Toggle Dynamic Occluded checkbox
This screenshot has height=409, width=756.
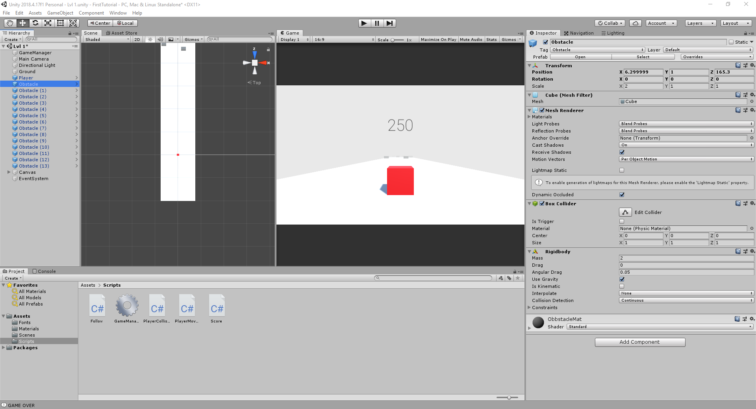(622, 195)
